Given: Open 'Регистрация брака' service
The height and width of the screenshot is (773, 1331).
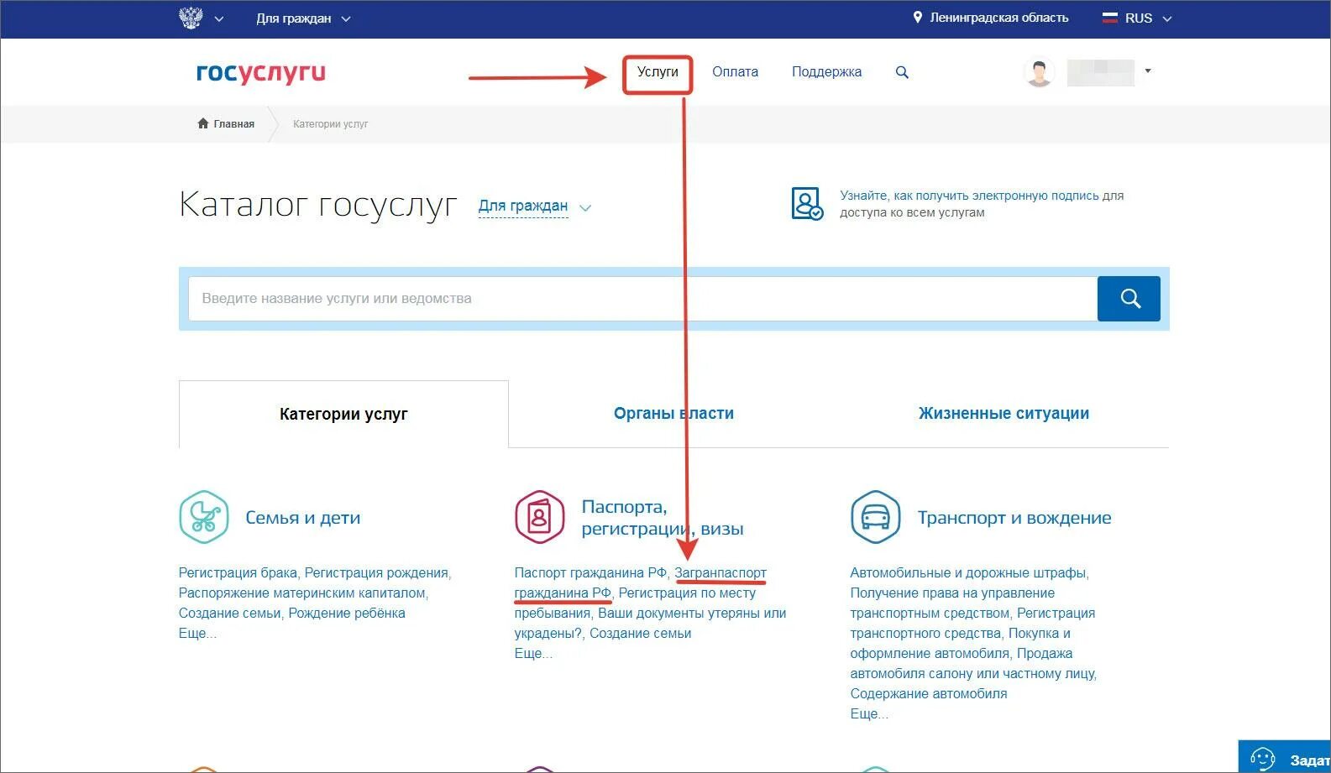Looking at the screenshot, I should (x=238, y=572).
